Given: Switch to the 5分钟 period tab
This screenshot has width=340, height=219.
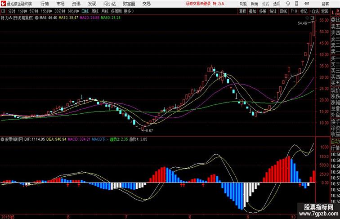Looking at the screenshot, I should coord(34,11).
